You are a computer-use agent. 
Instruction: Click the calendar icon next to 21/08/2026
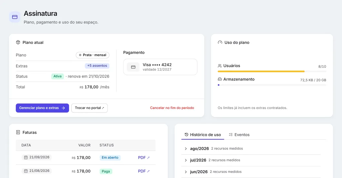[x=26, y=171]
